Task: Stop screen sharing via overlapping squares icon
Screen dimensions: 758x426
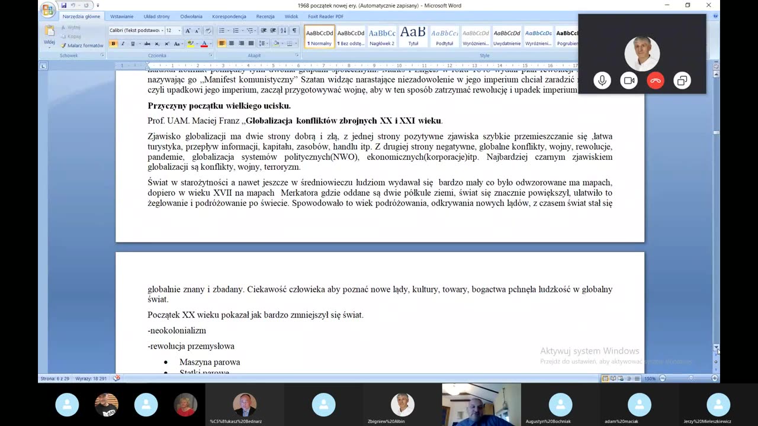Action: pos(682,80)
